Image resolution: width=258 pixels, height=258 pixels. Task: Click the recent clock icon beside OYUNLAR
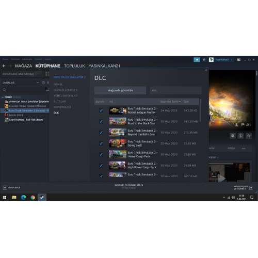43,83
